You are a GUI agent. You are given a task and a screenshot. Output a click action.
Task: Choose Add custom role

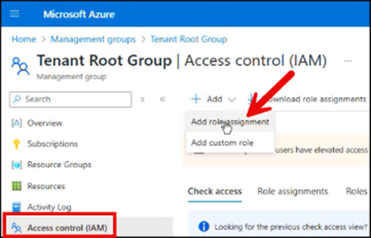point(230,142)
